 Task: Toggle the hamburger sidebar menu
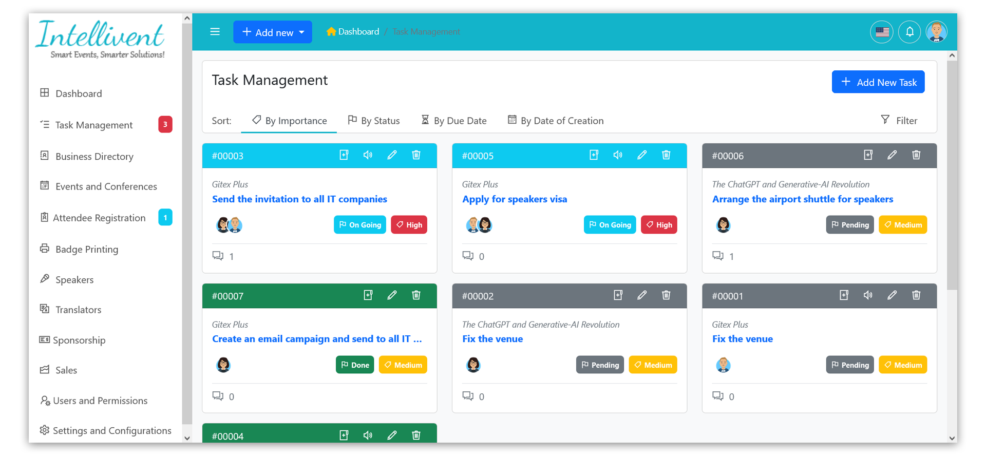click(x=215, y=32)
